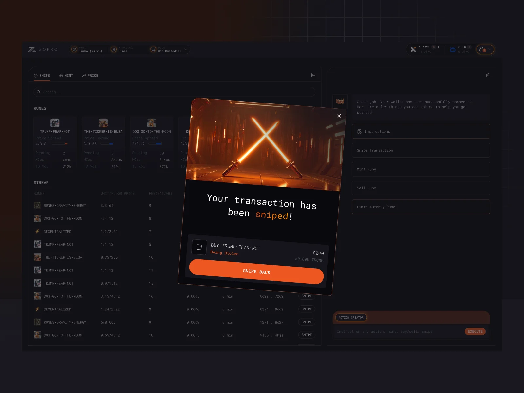This screenshot has width=524, height=393.
Task: Snipe the 91u5...4hjs transaction row
Action: [x=307, y=335]
